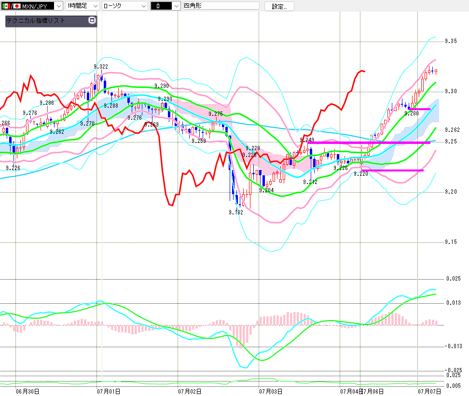Click the 06月30日 date label
This screenshot has height=396, width=469.
point(28,392)
